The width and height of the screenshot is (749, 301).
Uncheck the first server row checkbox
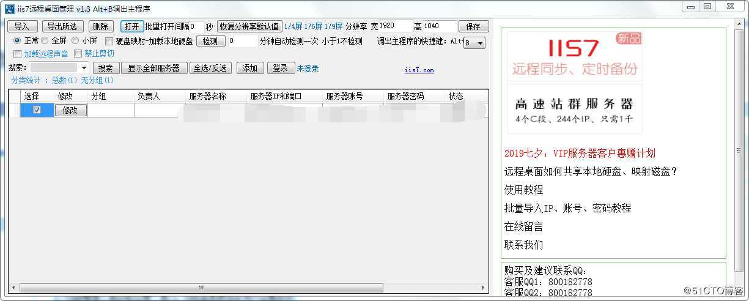click(37, 110)
